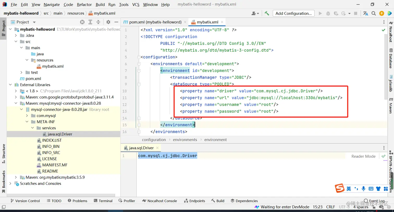
Task: Open the VCS menu
Action: pyautogui.click(x=136, y=5)
